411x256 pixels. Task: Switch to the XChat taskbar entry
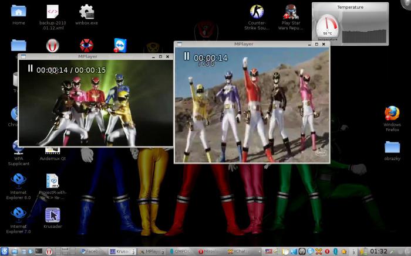click(240, 251)
